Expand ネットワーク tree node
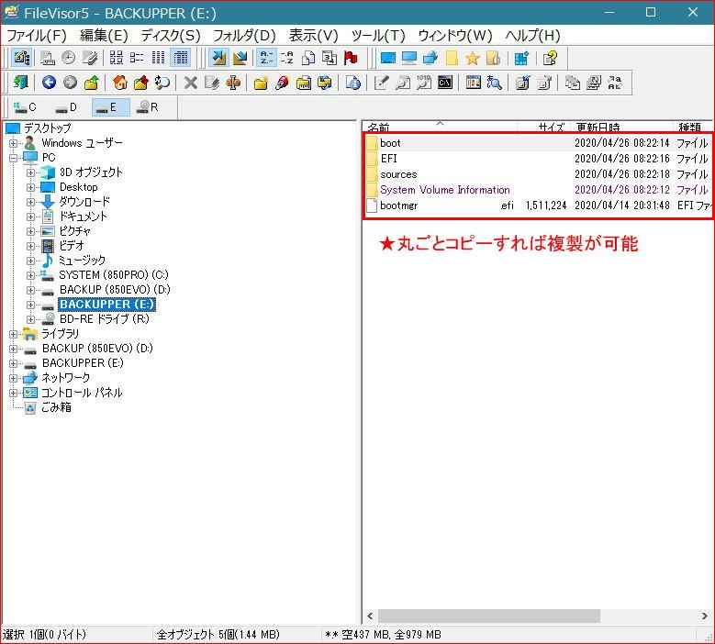This screenshot has width=715, height=644. click(x=13, y=378)
